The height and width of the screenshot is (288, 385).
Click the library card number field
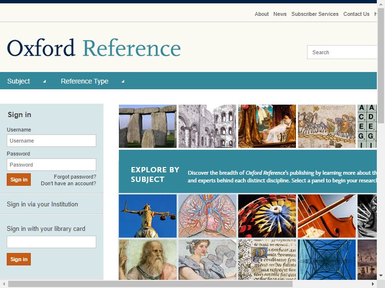(x=51, y=242)
